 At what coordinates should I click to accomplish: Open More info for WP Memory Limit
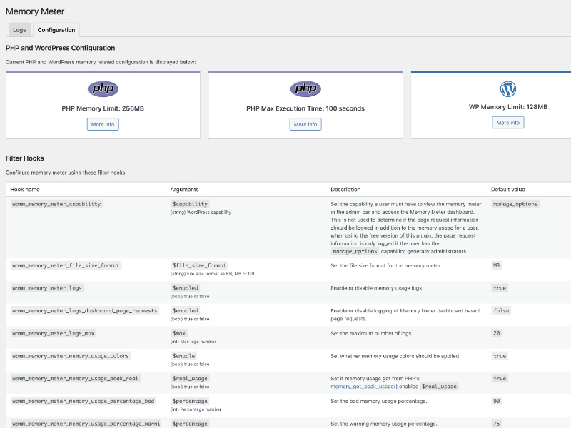click(508, 123)
